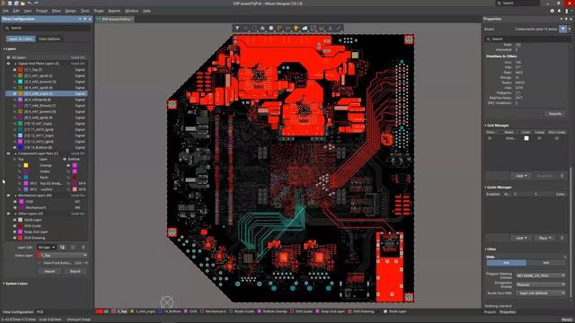Select the dimension tool icon in the Active Bar
This screenshot has height=323, width=575.
[x=322, y=28]
